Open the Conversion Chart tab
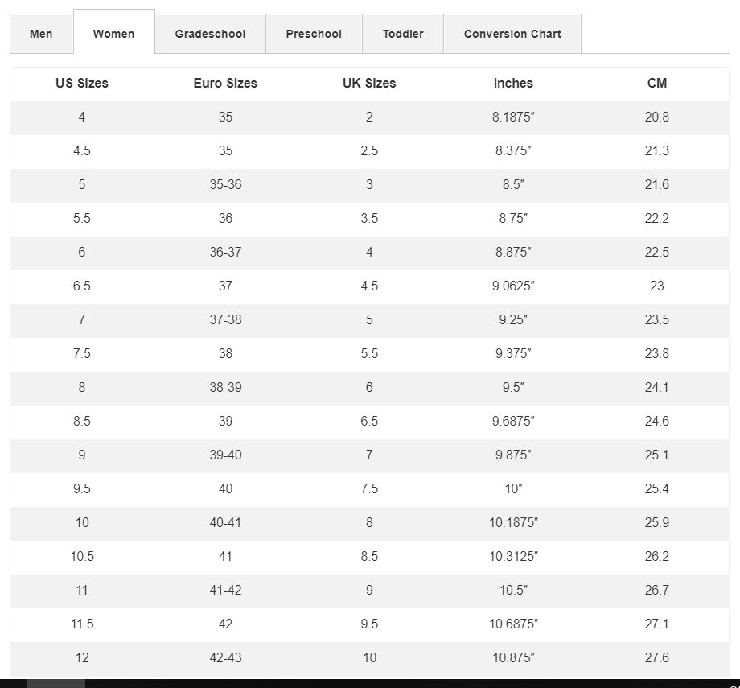Viewport: 740px width, 688px height. [x=512, y=34]
